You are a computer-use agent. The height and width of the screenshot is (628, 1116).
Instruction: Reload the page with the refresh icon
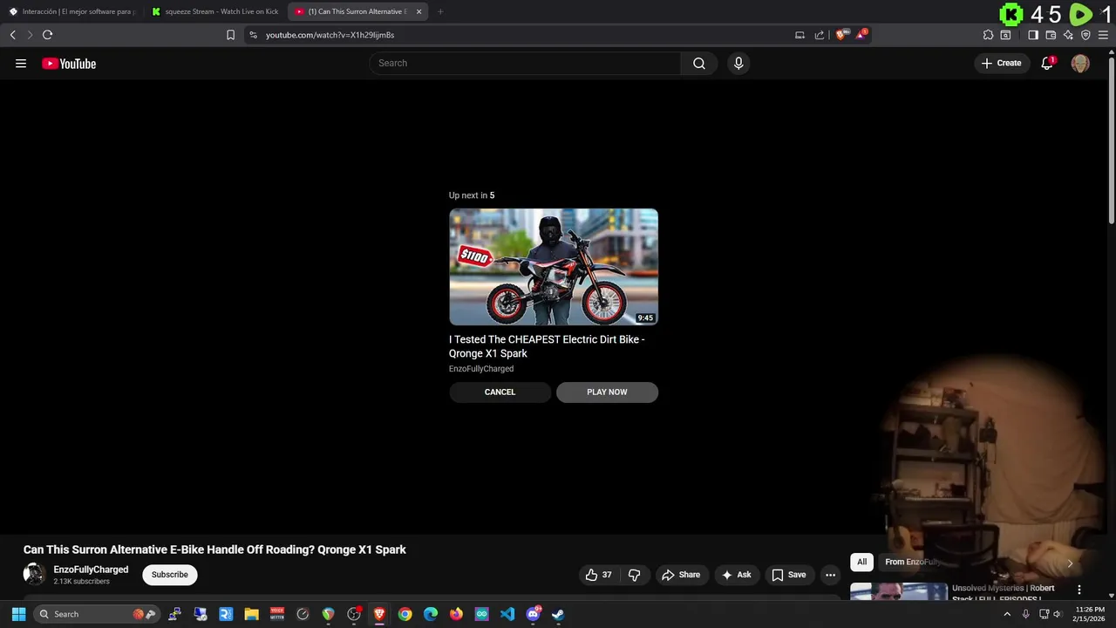(x=47, y=35)
